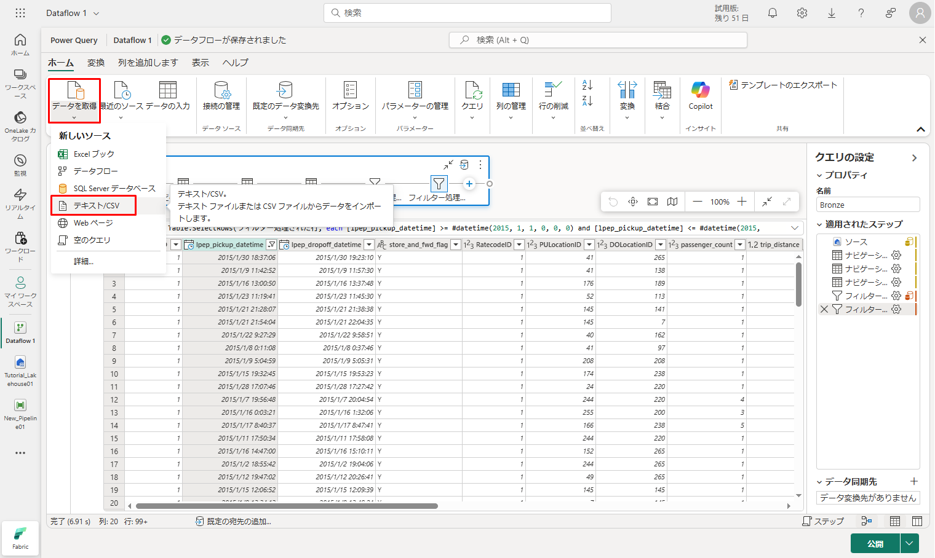Switch to data view in status bar

coord(895,521)
